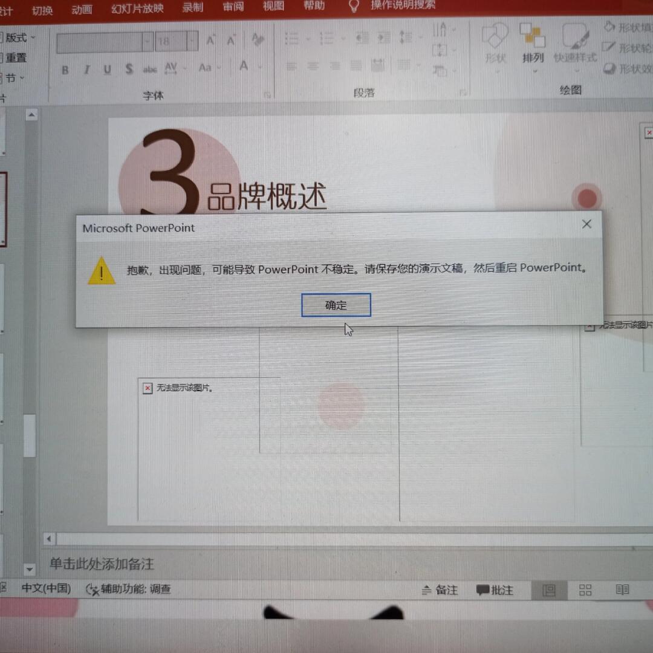Open the 动画 ribbon tab
Image resolution: width=653 pixels, height=653 pixels.
tap(82, 9)
